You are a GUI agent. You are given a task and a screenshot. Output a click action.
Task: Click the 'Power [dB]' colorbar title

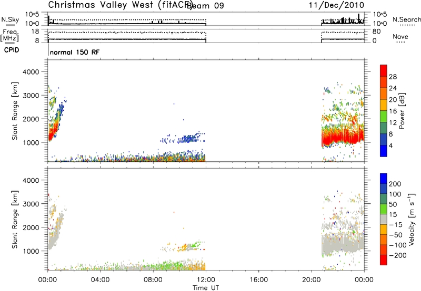click(402, 111)
